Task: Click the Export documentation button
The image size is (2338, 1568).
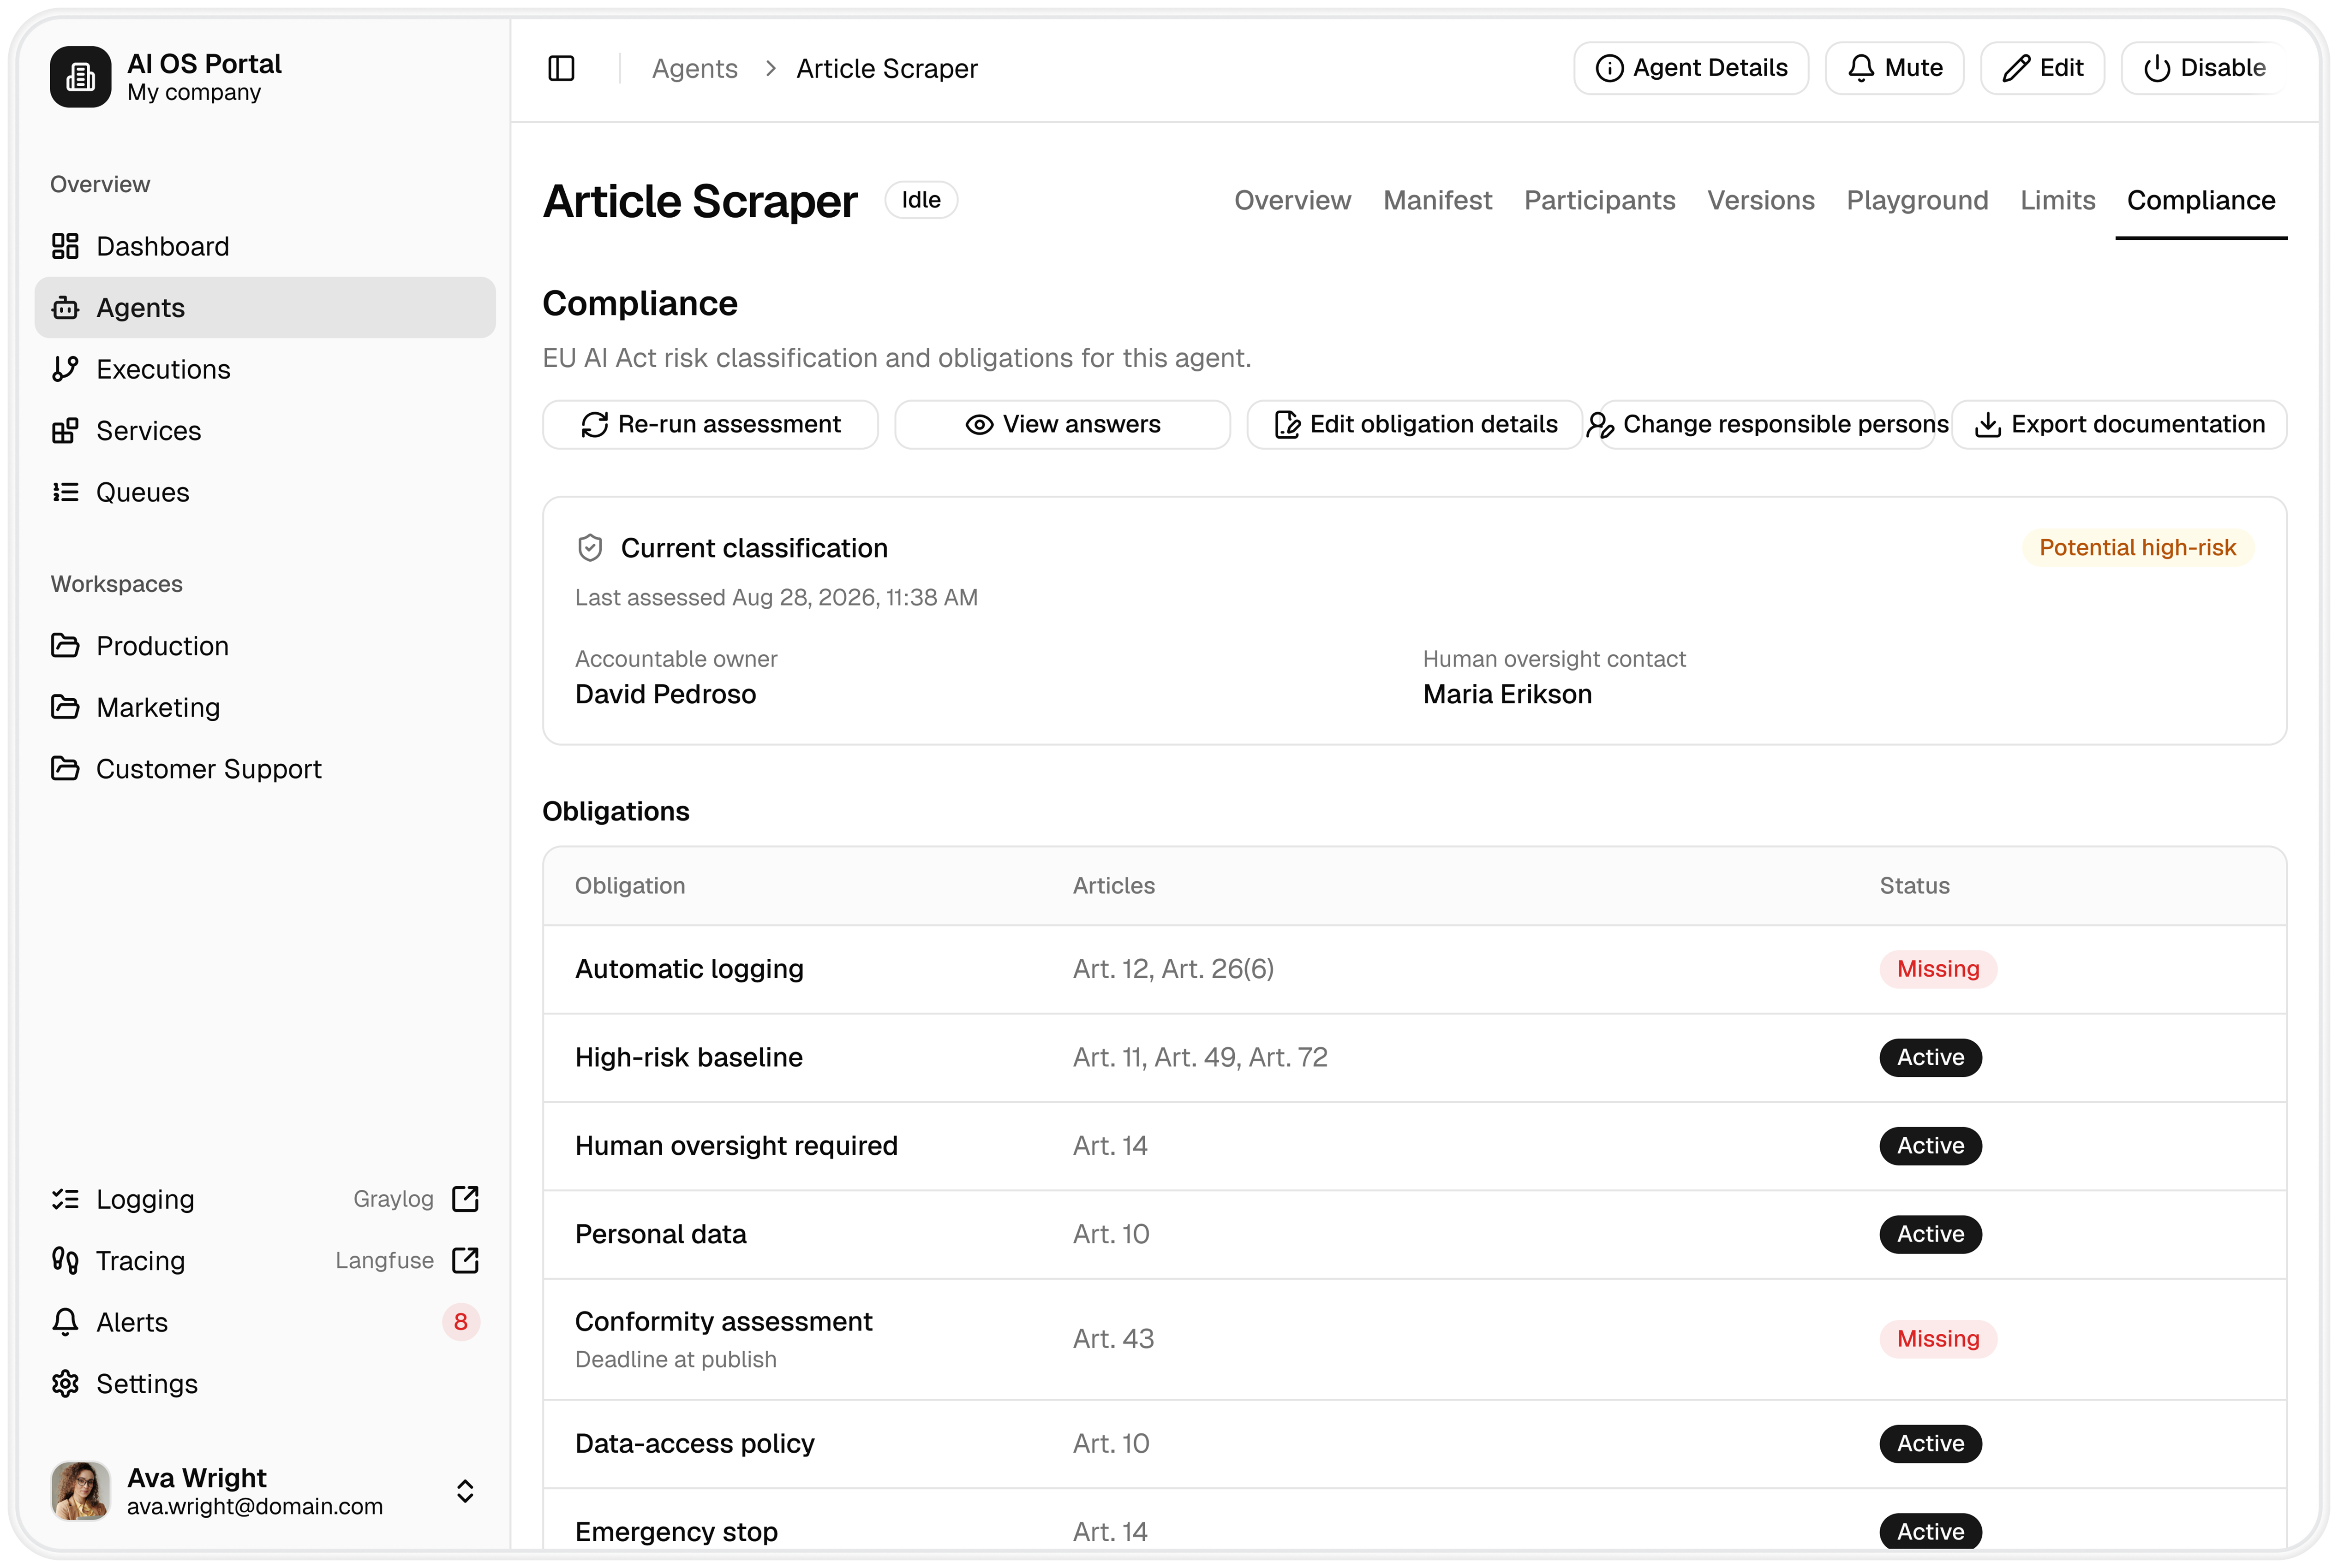Action: [2118, 425]
